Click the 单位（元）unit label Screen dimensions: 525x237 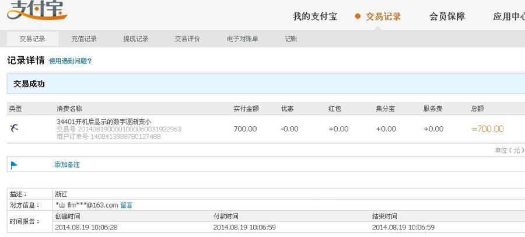point(510,150)
